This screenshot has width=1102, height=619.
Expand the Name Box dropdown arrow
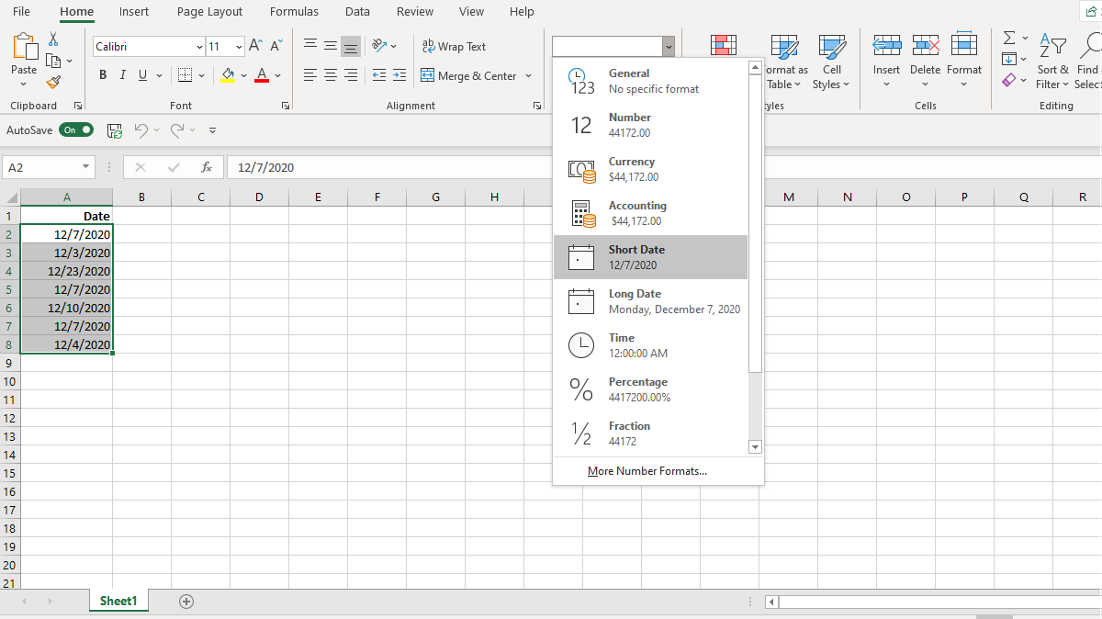(x=86, y=167)
